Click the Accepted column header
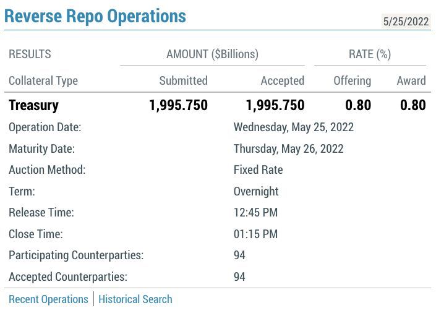Image resolution: width=436 pixels, height=334 pixels. pyautogui.click(x=282, y=80)
